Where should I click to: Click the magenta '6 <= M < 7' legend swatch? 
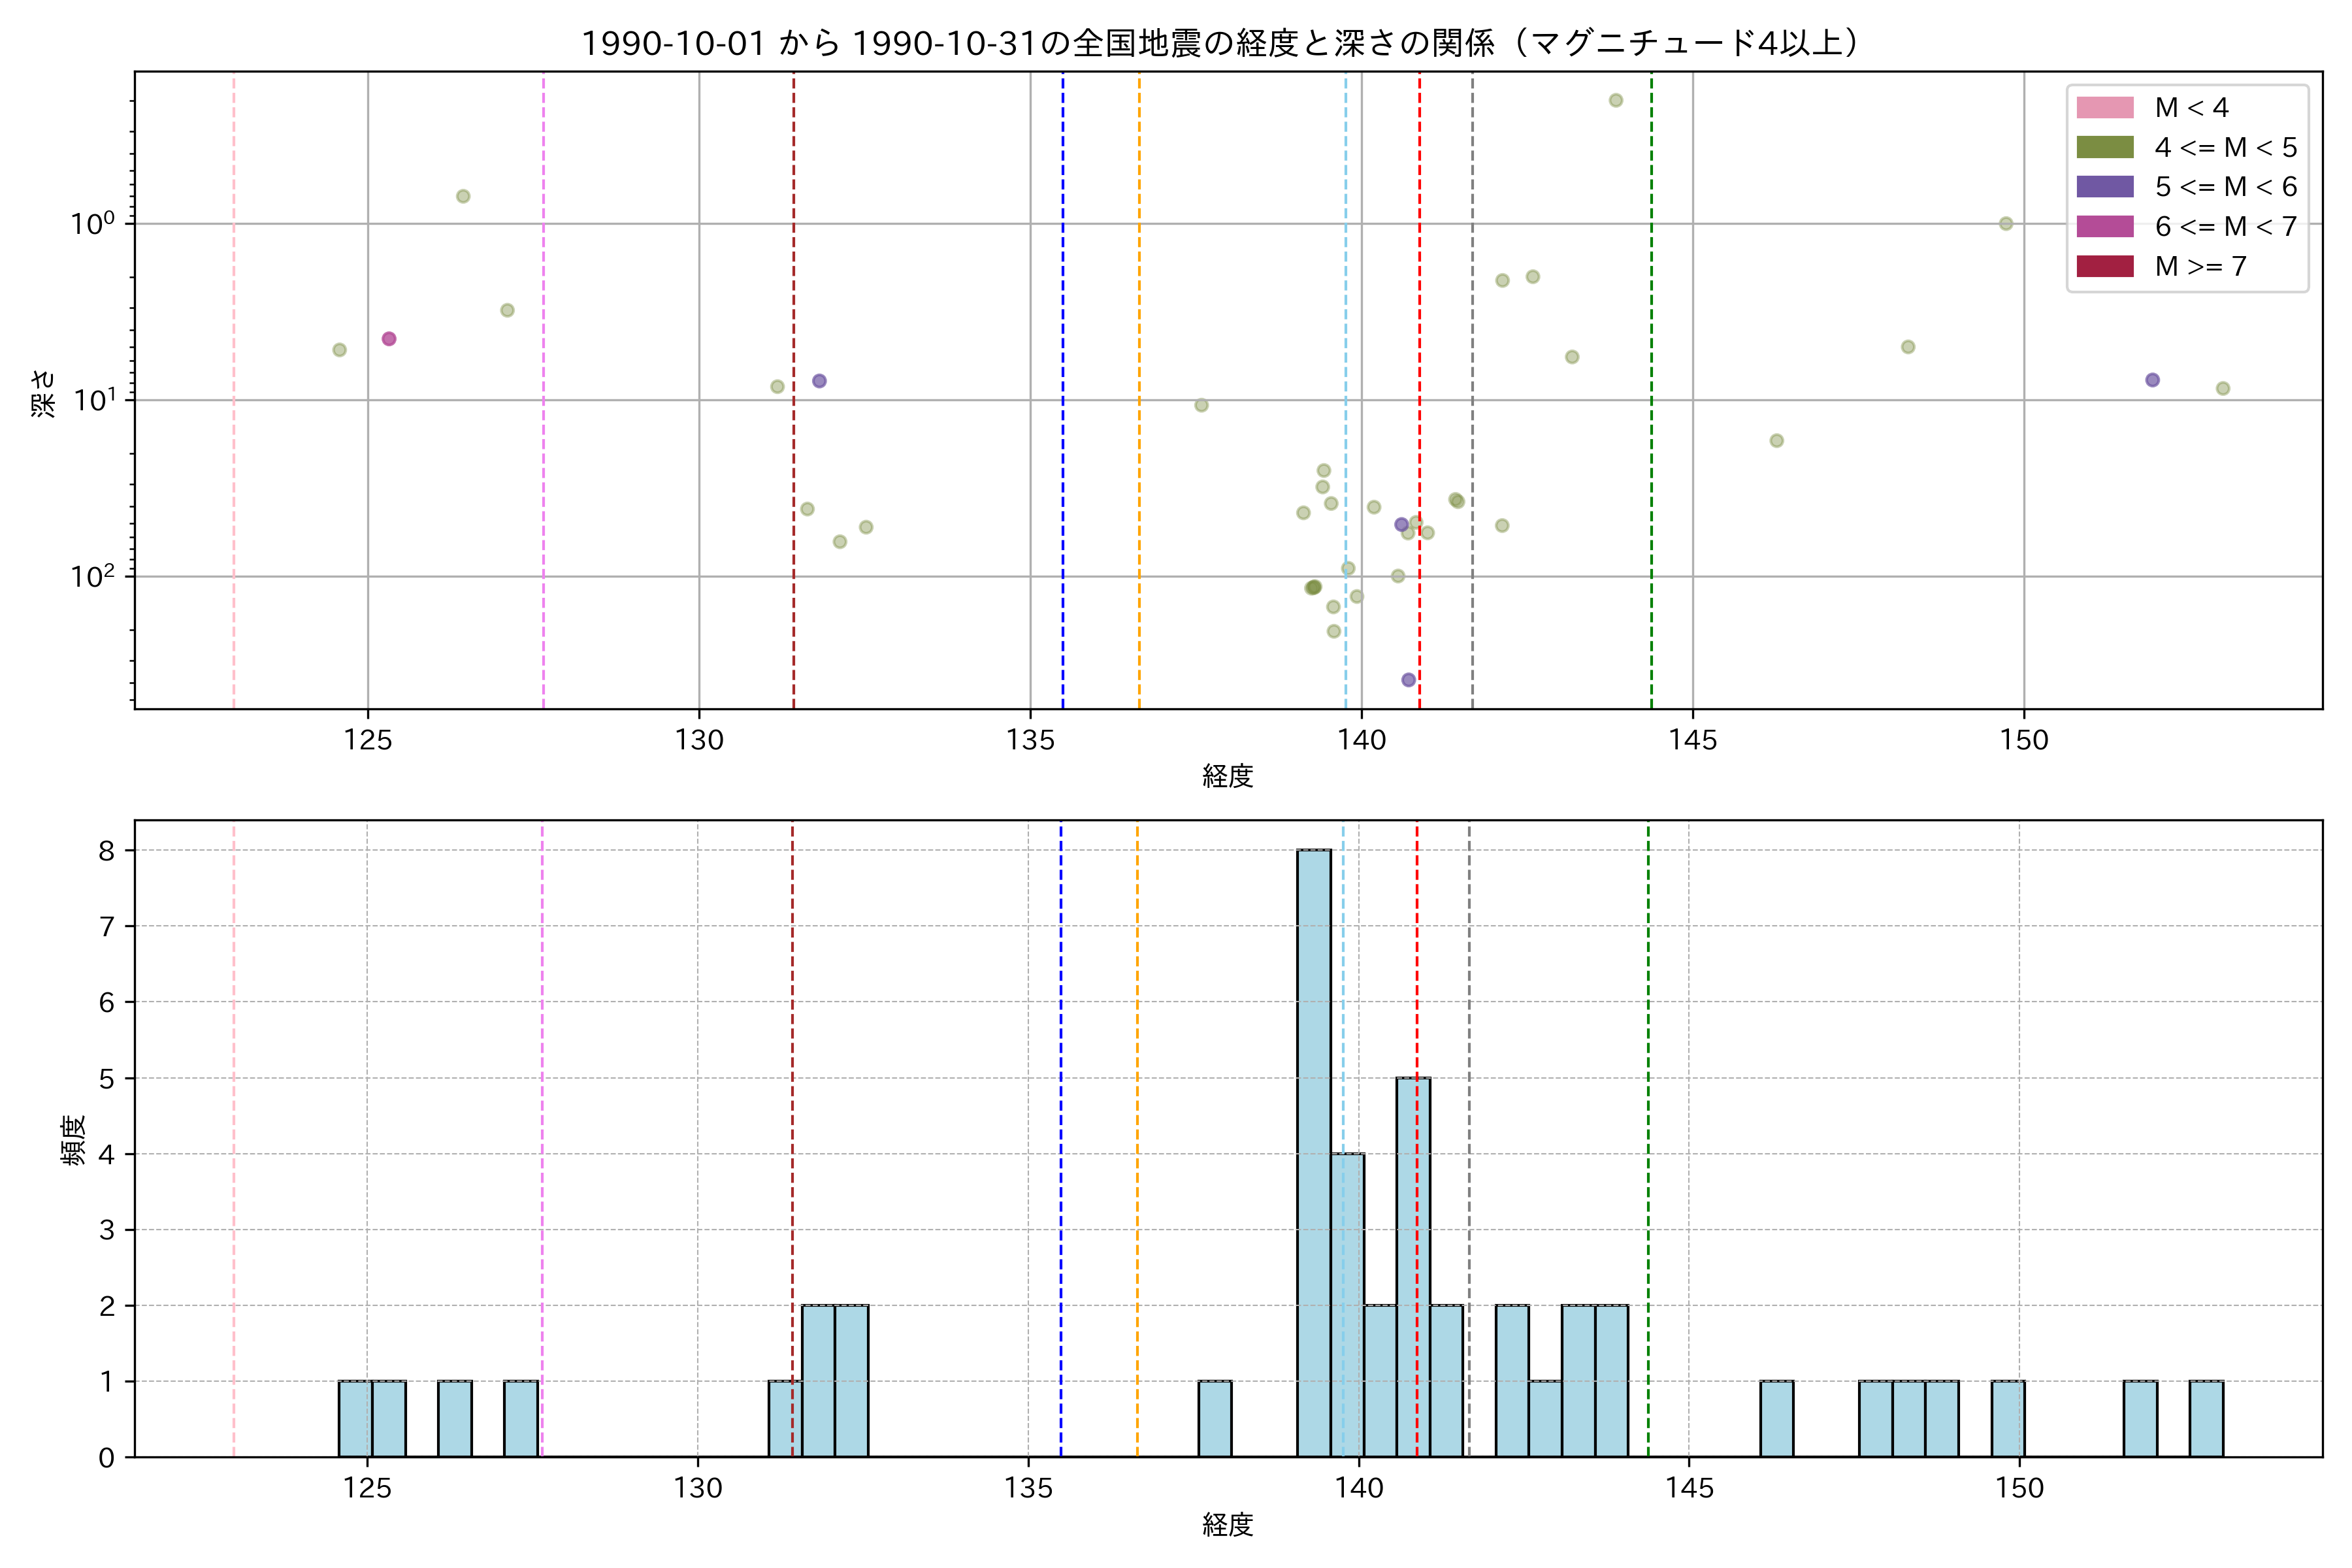(x=2104, y=227)
